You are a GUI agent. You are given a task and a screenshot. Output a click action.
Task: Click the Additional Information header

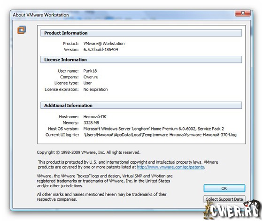[x=141, y=106]
